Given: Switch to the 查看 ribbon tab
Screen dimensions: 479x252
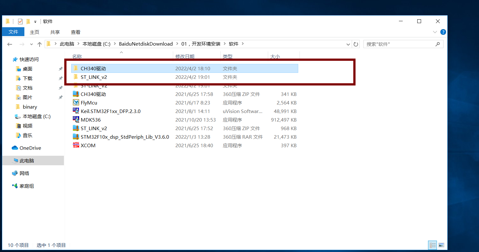Looking at the screenshot, I should click(x=76, y=32).
